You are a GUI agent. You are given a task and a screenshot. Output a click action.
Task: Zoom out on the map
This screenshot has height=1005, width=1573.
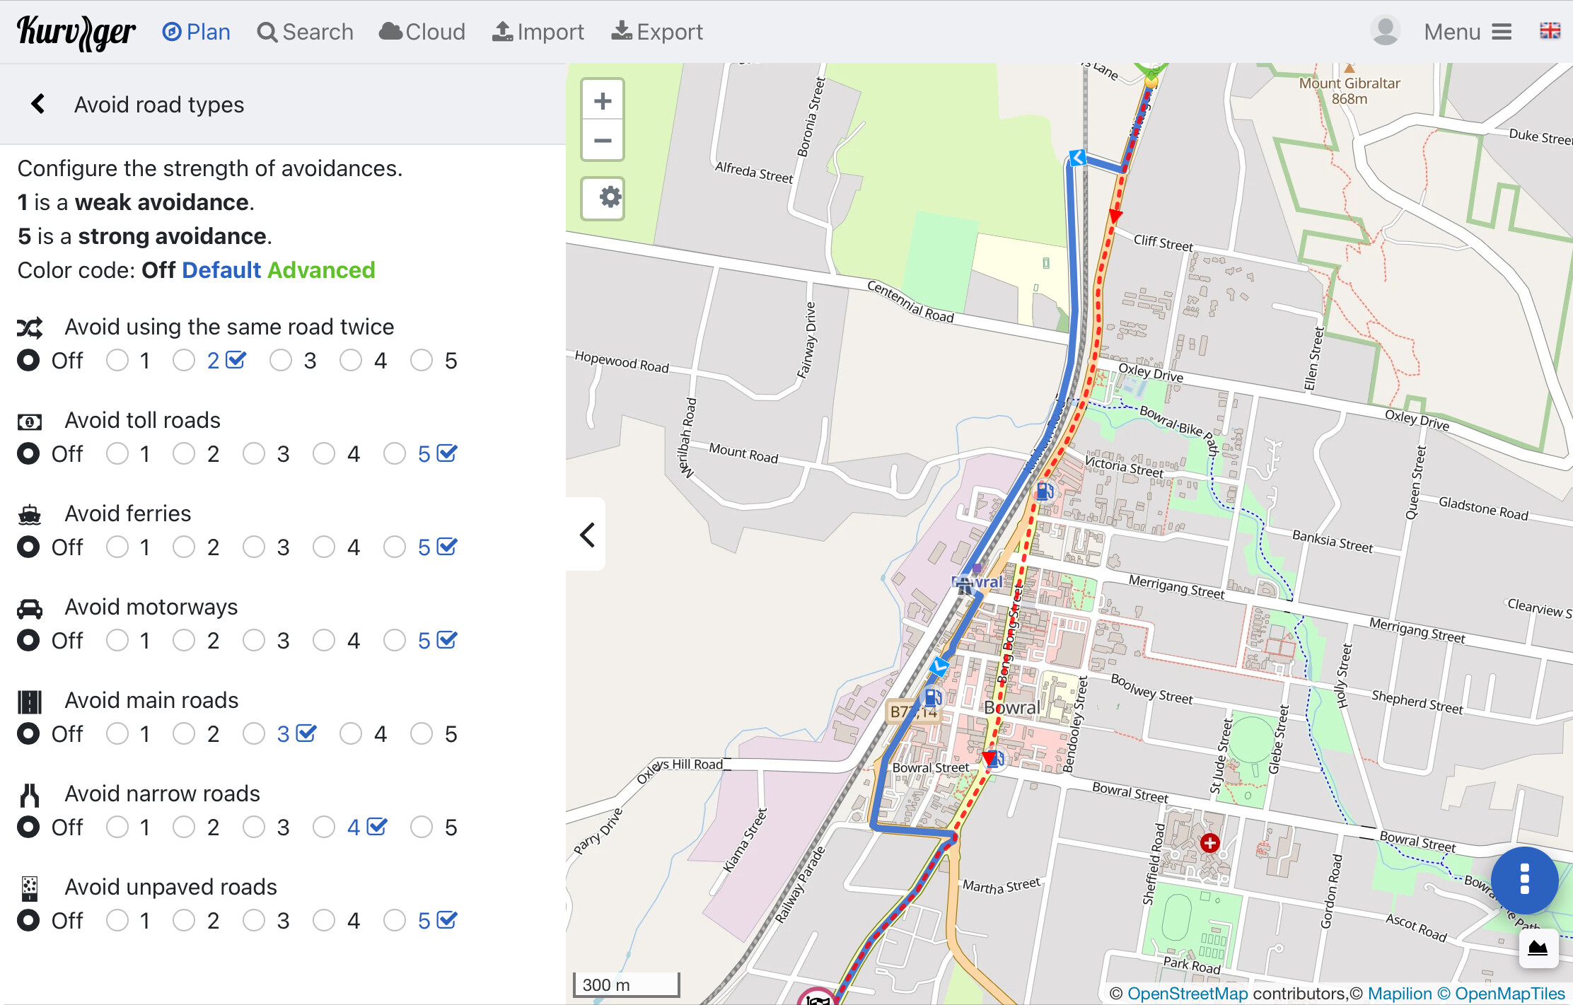coord(603,141)
